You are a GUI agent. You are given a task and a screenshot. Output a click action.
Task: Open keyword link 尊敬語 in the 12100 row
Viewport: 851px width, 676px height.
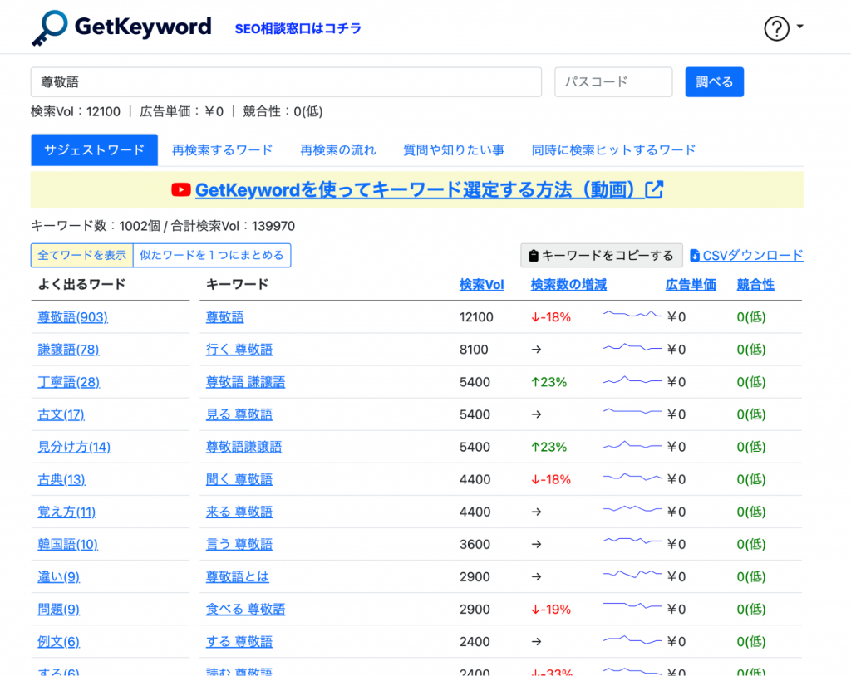coord(224,317)
